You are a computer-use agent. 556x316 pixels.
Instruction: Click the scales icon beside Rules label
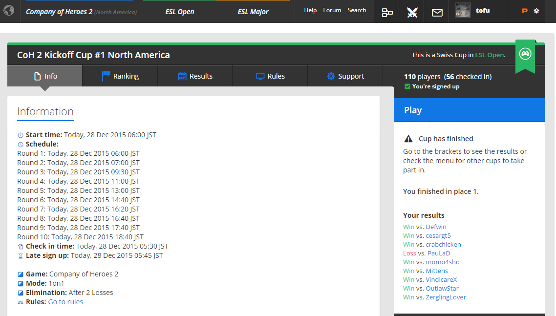(x=21, y=302)
